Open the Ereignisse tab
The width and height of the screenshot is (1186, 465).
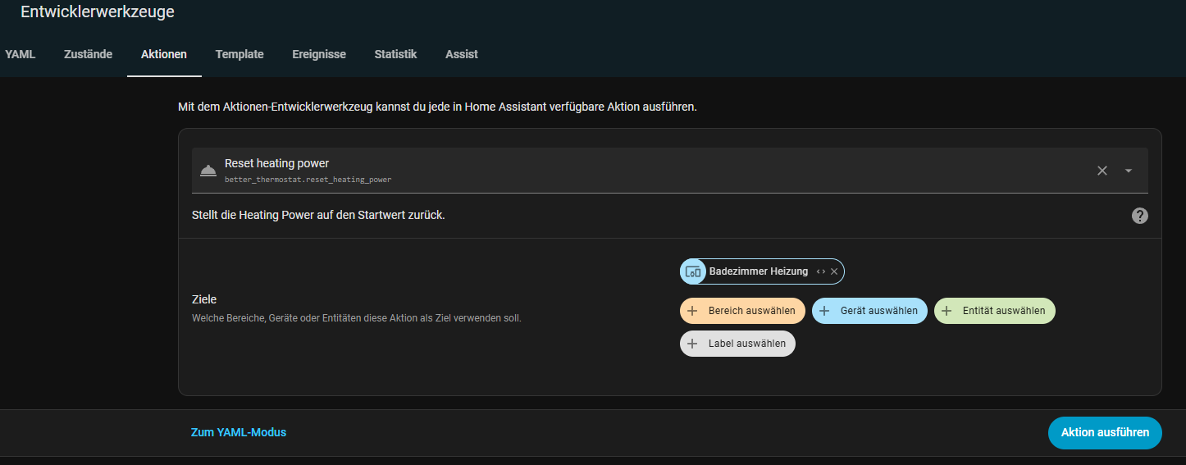pyautogui.click(x=319, y=54)
